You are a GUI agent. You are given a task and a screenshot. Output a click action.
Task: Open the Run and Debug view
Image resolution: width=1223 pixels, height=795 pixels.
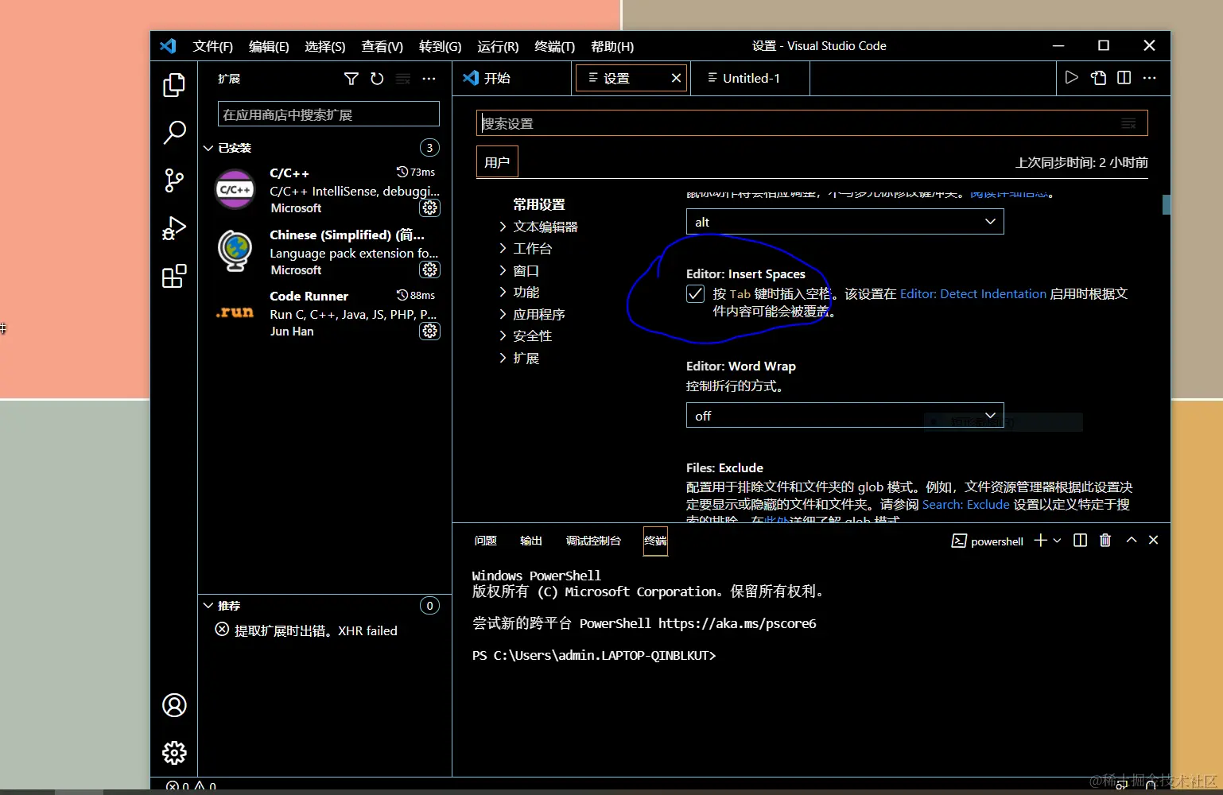click(174, 228)
